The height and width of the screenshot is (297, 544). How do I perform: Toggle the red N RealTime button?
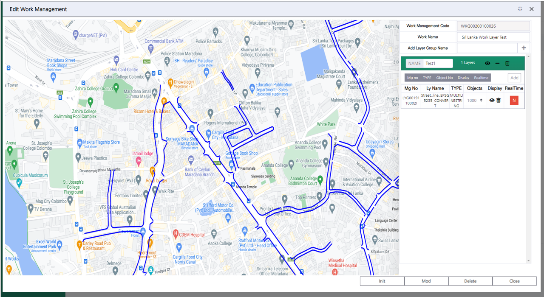(514, 101)
